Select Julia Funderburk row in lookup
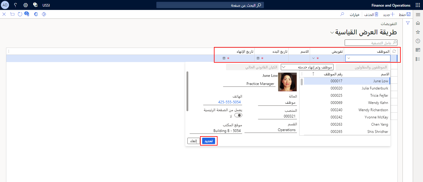The height and width of the screenshot is (182, 423). [x=347, y=88]
